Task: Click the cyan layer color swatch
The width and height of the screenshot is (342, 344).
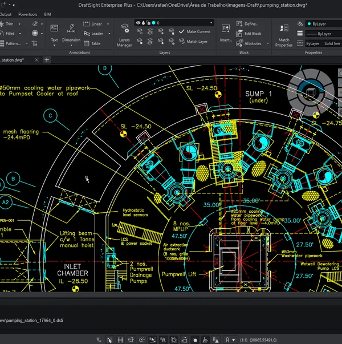Action: point(154,23)
